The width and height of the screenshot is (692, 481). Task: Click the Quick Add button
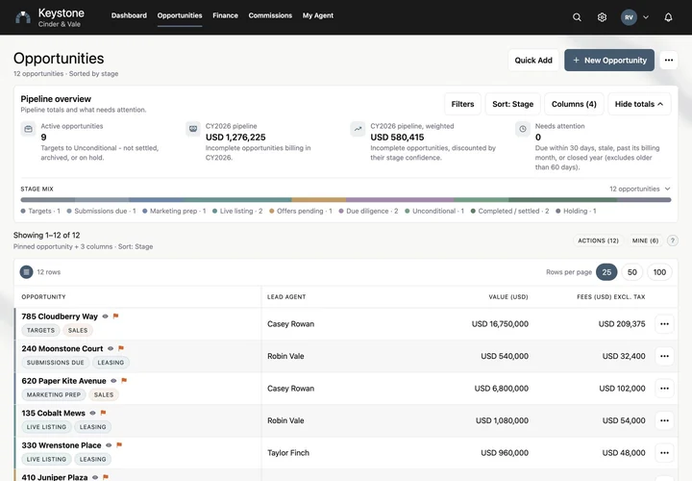pos(533,60)
